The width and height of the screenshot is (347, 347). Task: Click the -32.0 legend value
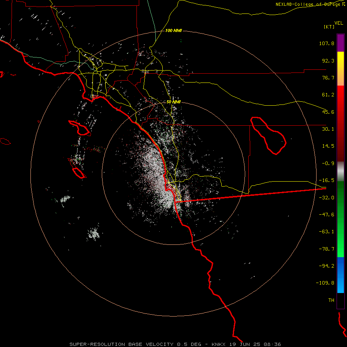click(327, 198)
